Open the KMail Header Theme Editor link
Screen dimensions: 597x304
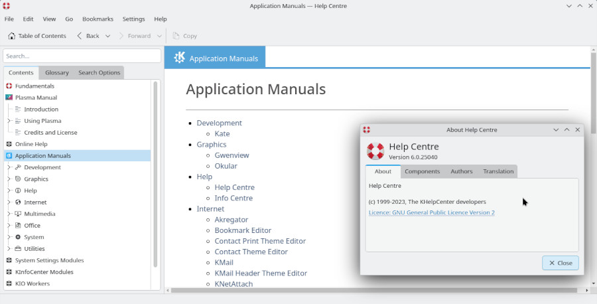click(x=261, y=273)
